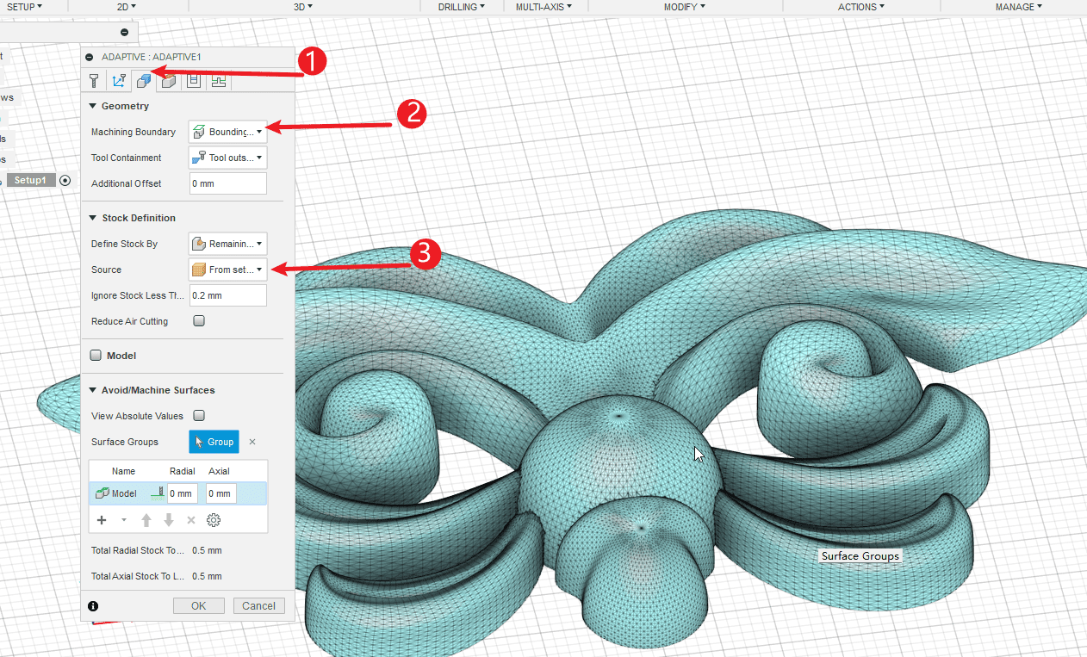
Task: Collapse the Stock Definition section
Action: click(93, 218)
